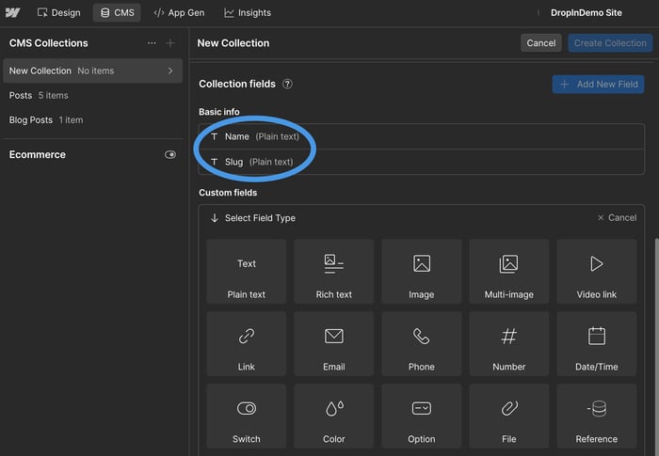Add a new CMS collection with plus icon
The image size is (659, 456).
(170, 43)
